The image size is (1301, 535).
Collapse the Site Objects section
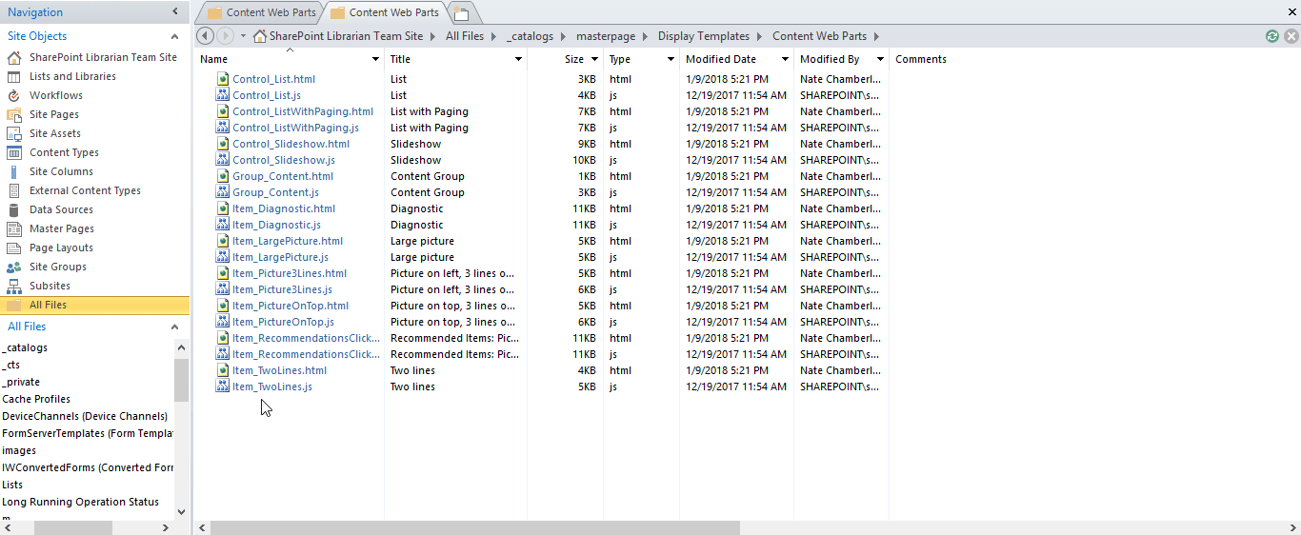[174, 36]
